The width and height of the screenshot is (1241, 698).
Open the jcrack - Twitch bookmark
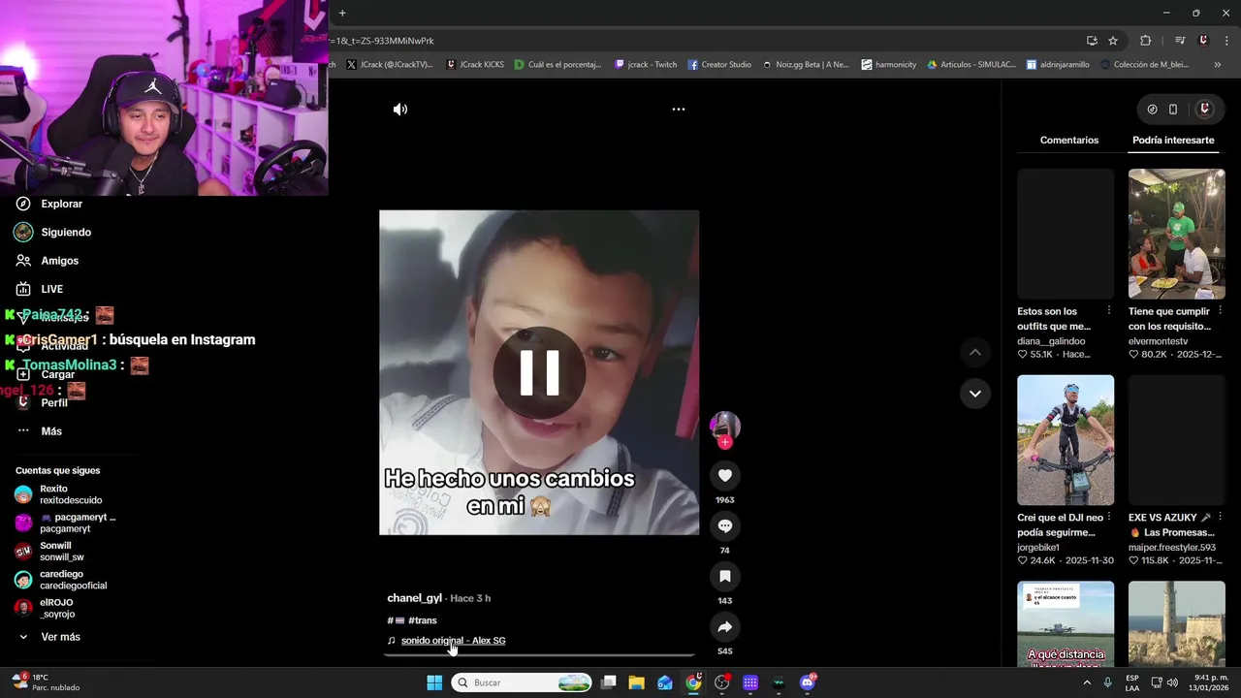coord(646,65)
